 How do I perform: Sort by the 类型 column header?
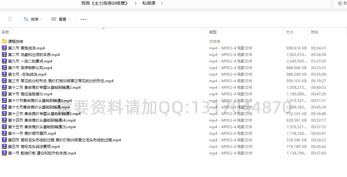(x=213, y=32)
